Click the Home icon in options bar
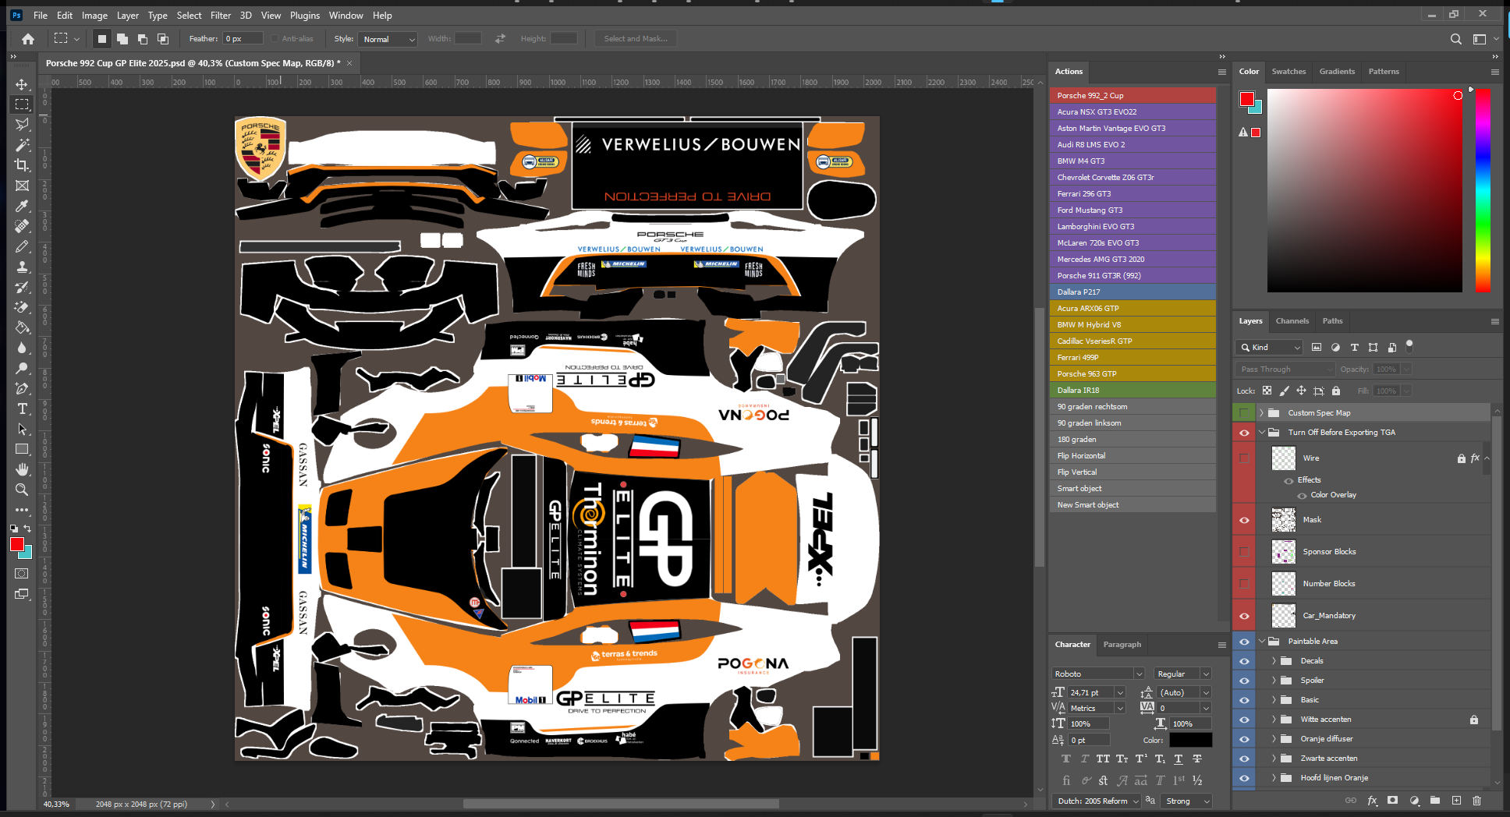Viewport: 1510px width, 817px height. 28,39
